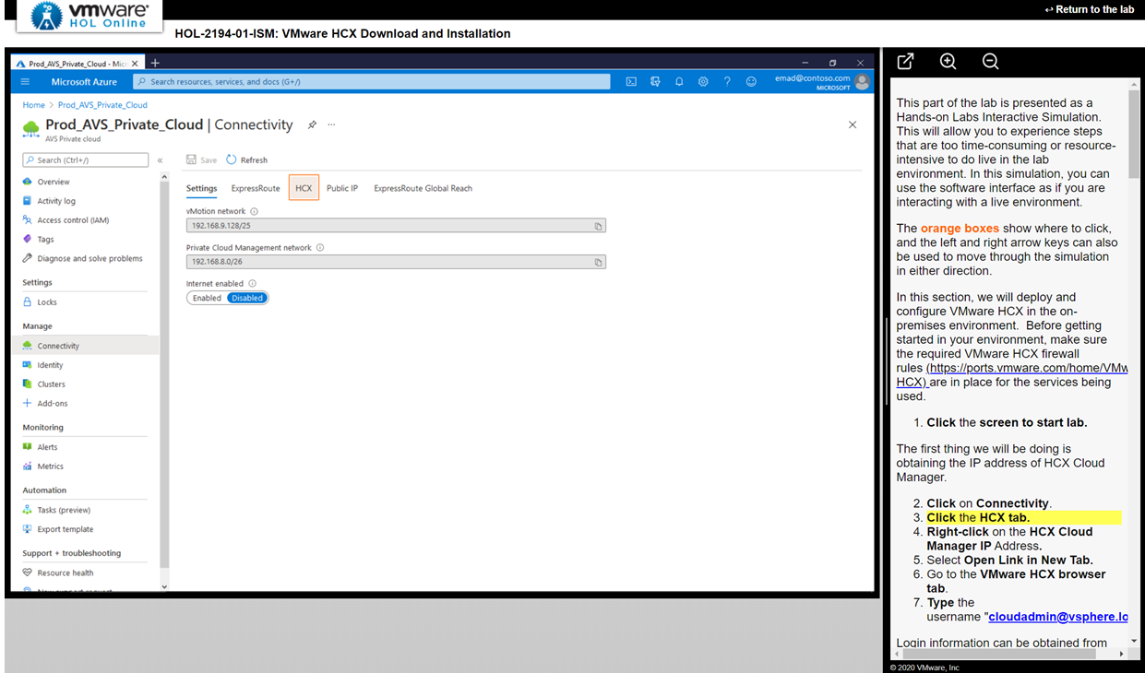This screenshot has height=673, width=1145.
Task: Show Azure notifications bell
Action: pyautogui.click(x=679, y=82)
